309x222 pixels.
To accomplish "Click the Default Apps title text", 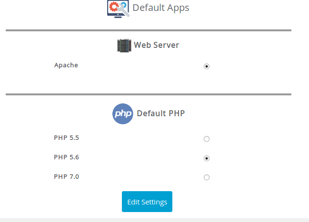I will [161, 8].
